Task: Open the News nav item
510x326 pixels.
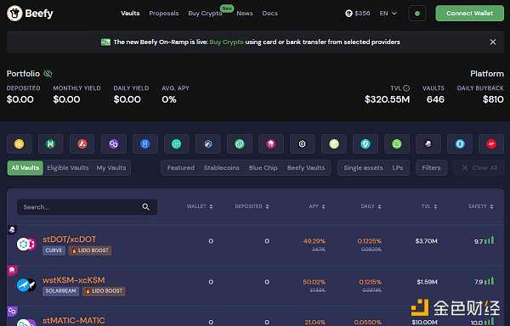Action: pyautogui.click(x=245, y=14)
